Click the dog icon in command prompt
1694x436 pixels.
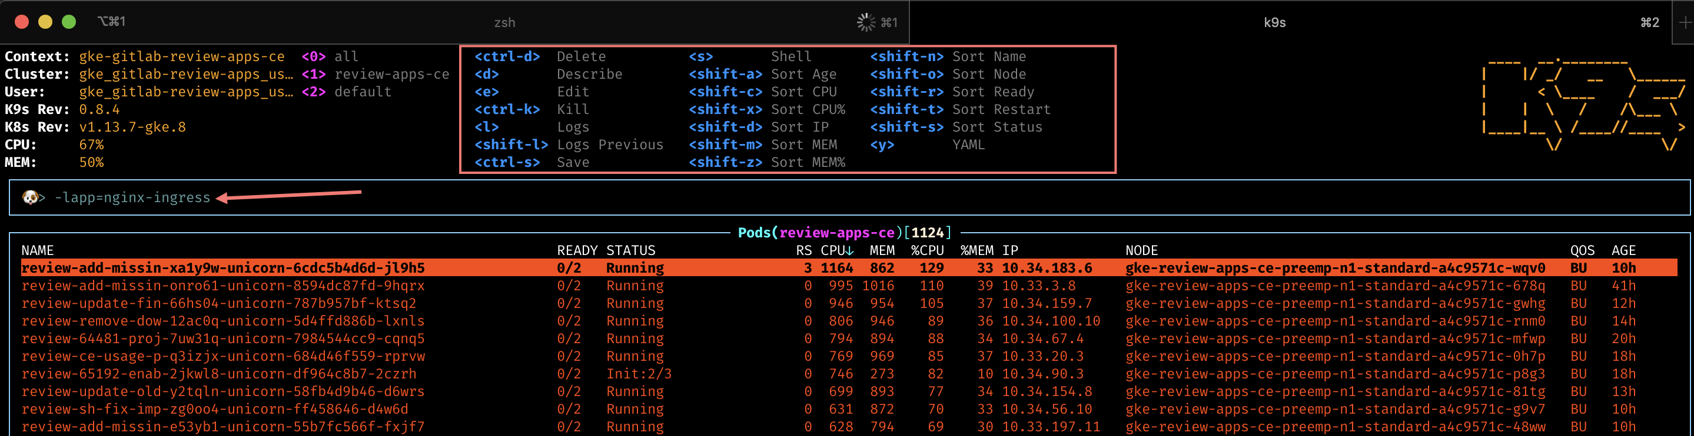pyautogui.click(x=29, y=197)
